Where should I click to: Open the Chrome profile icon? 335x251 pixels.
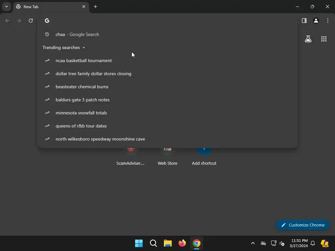[x=316, y=21]
